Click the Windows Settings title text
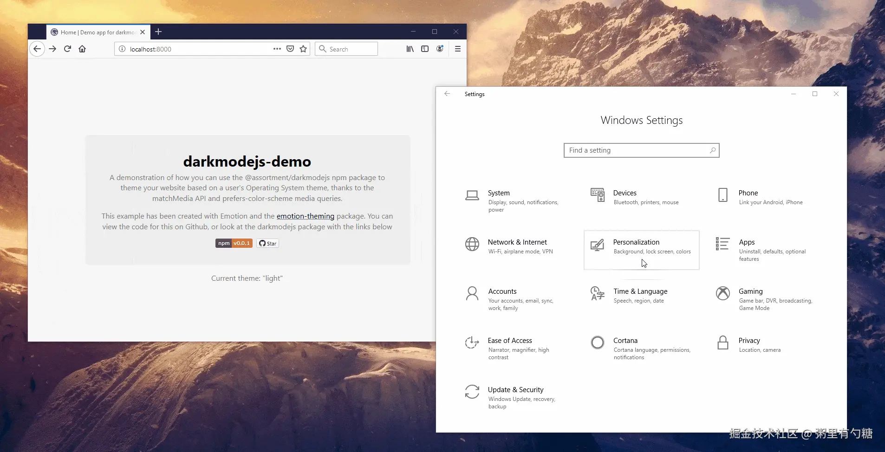This screenshot has height=452, width=885. click(641, 120)
